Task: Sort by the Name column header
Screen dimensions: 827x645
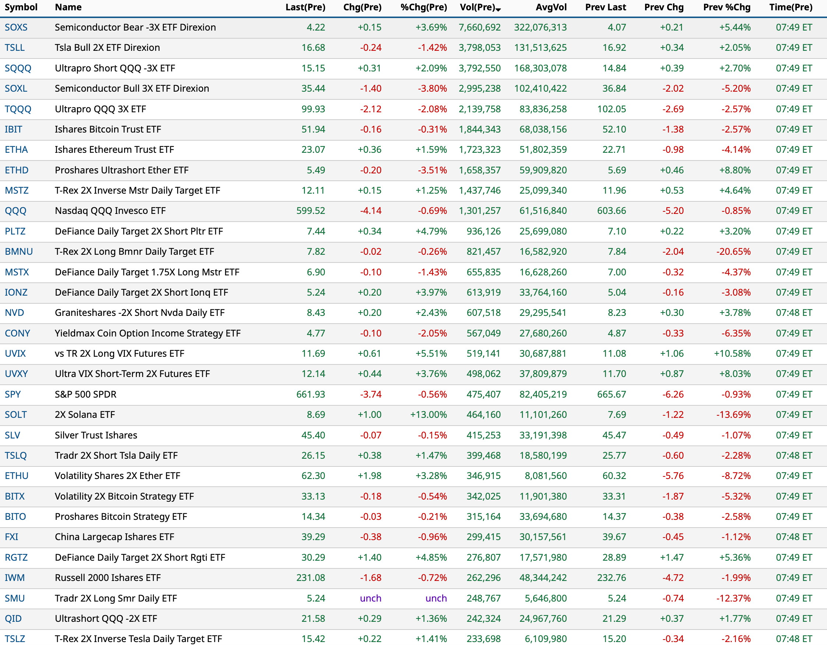Action: tap(68, 7)
